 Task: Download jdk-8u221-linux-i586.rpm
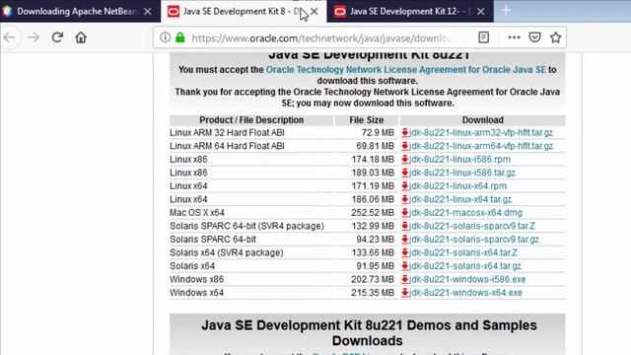point(459,159)
